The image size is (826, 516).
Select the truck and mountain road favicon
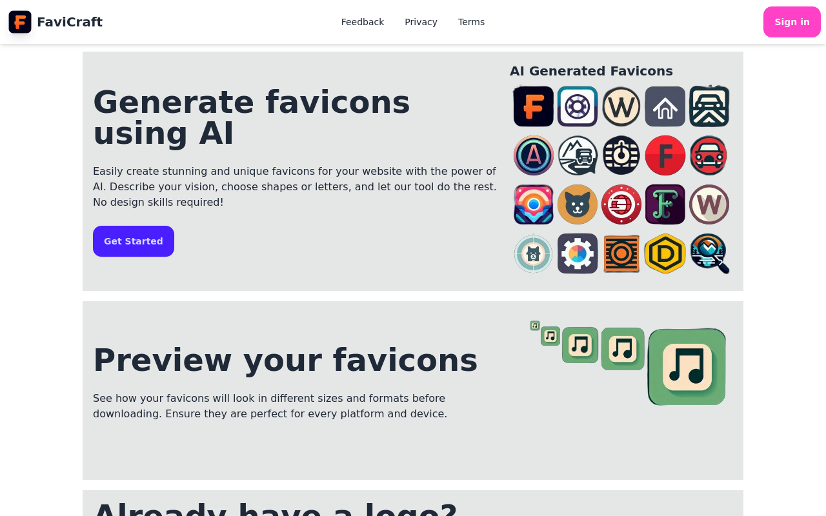[578, 155]
